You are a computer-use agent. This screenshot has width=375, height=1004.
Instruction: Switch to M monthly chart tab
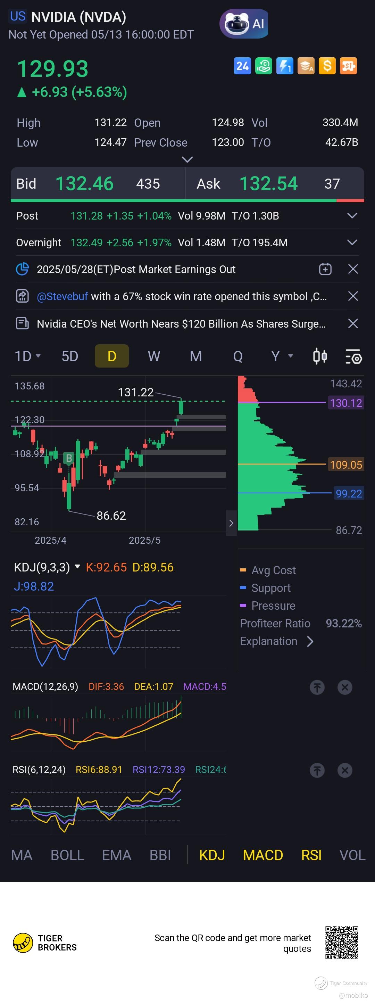[196, 356]
